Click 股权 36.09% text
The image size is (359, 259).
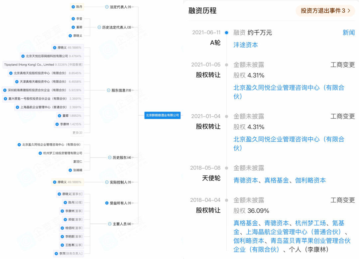pyautogui.click(x=251, y=211)
